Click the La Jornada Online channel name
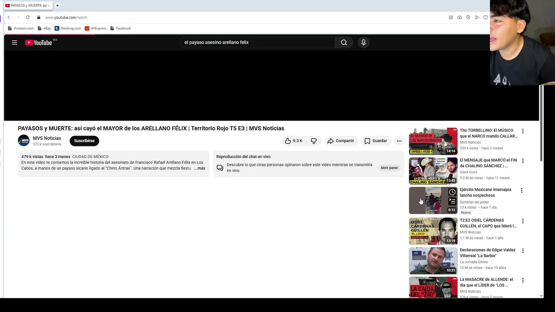 (473, 262)
